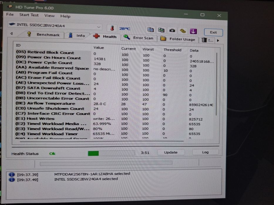
Task: Click the Current column header
Action: tap(128, 49)
